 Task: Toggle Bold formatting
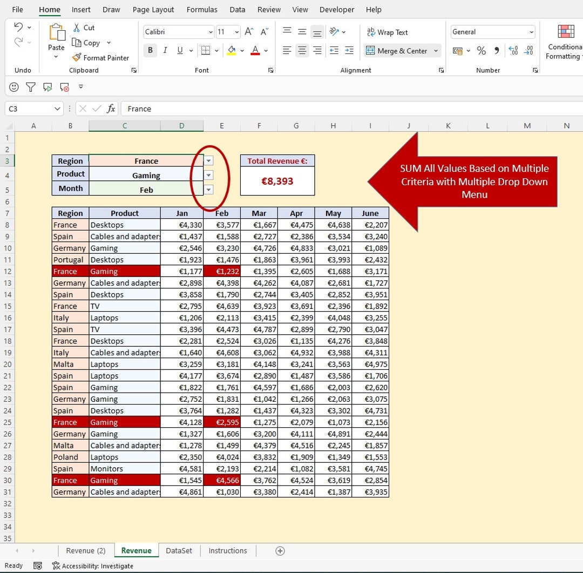coord(150,50)
